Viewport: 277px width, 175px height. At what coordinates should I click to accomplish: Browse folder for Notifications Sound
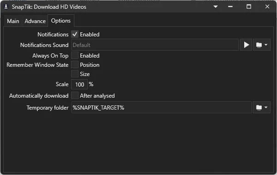[x=259, y=45]
